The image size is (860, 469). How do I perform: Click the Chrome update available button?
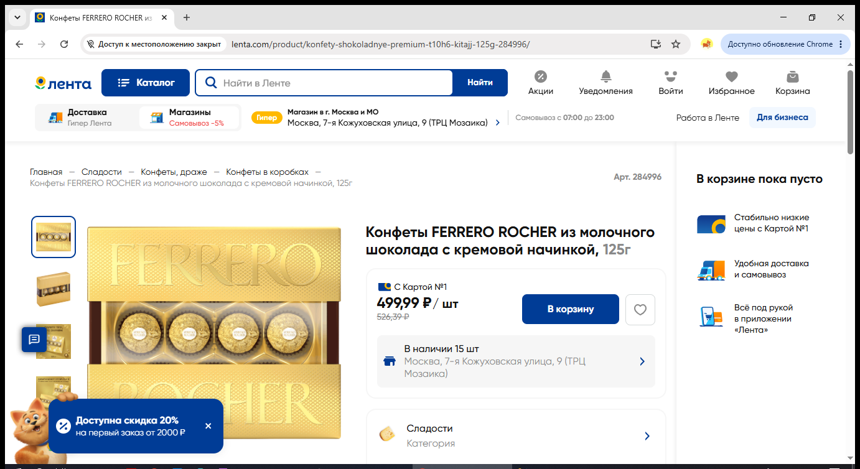point(785,44)
